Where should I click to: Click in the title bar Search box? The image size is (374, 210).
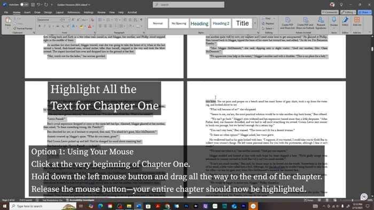coord(189,4)
